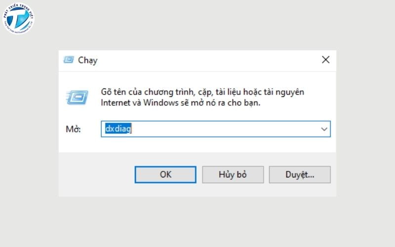Click the empty title bar area of dialog

pos(207,60)
